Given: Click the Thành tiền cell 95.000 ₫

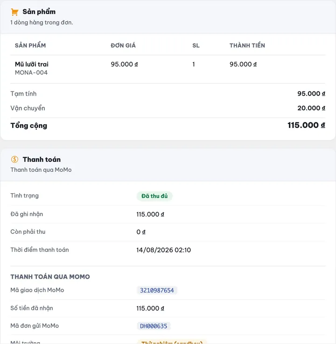Looking at the screenshot, I should [x=243, y=64].
